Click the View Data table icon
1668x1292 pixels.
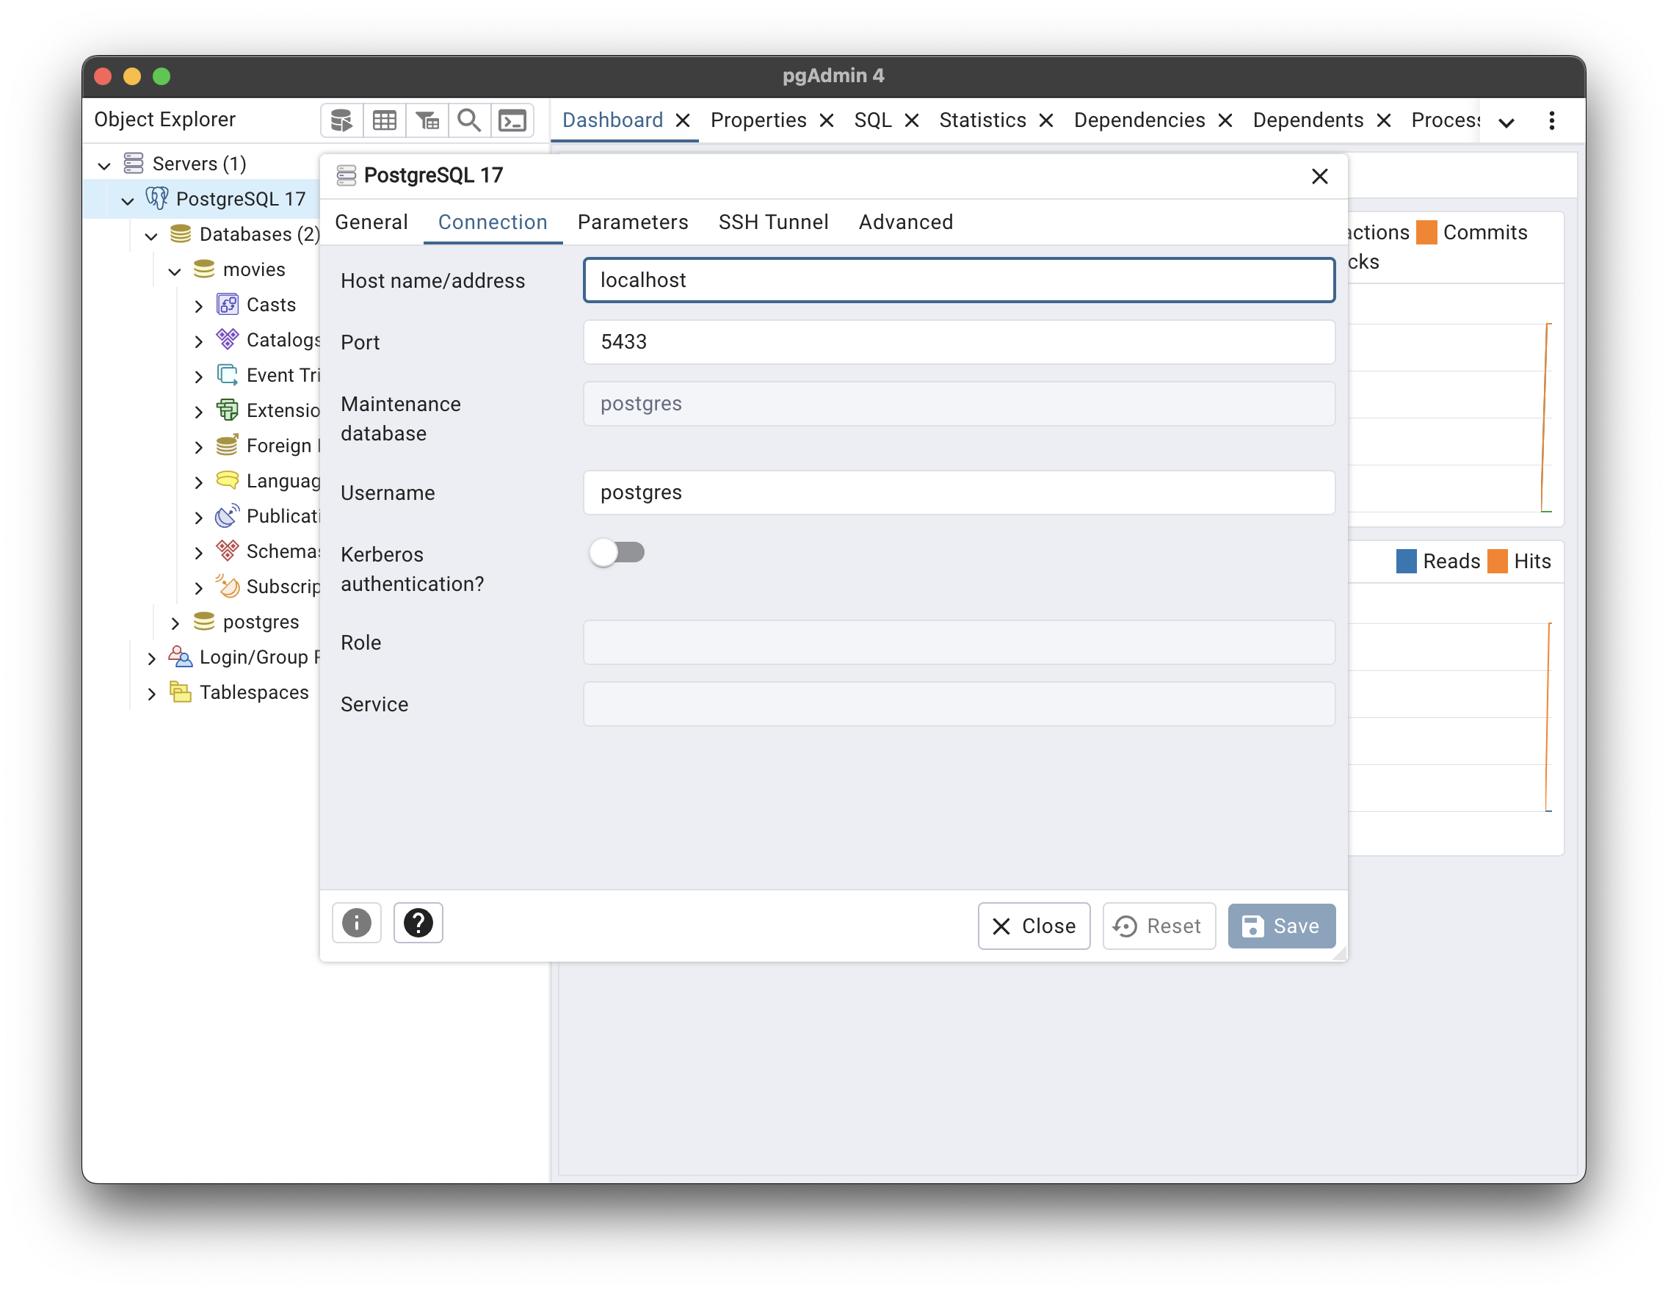point(384,120)
